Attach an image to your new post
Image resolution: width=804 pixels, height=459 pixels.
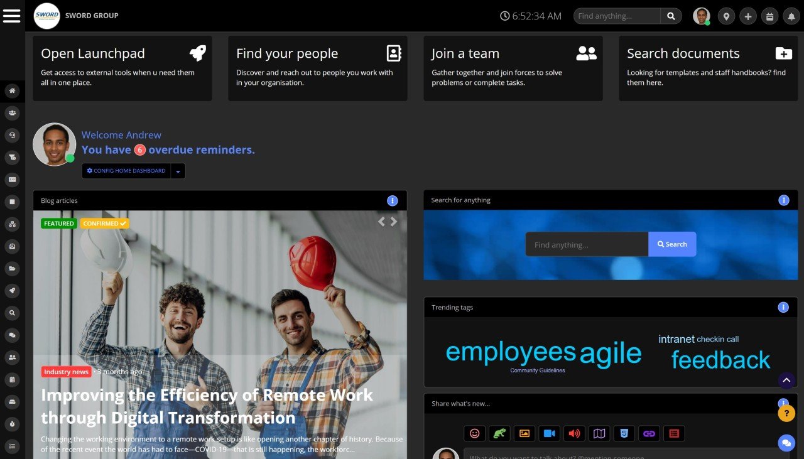(524, 433)
